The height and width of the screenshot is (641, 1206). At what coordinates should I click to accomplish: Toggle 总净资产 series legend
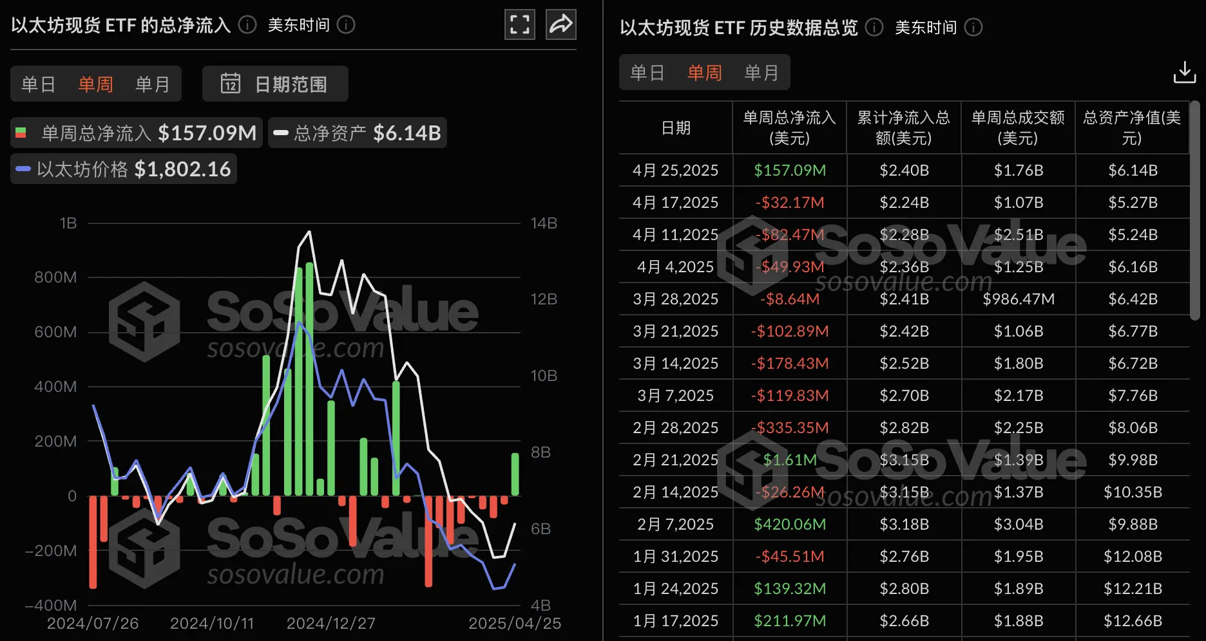358,133
